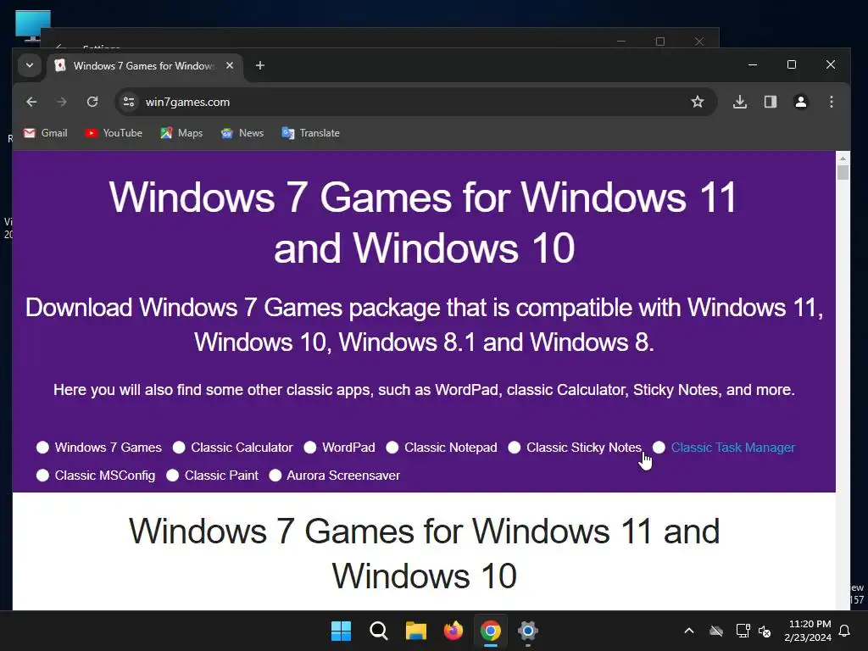Open the WordPad link
The image size is (868, 651).
[x=348, y=448]
